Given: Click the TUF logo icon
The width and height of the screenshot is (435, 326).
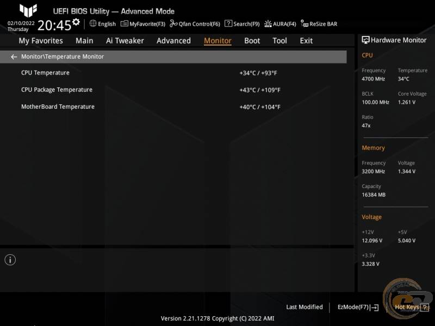Looking at the screenshot, I should coord(28,10).
